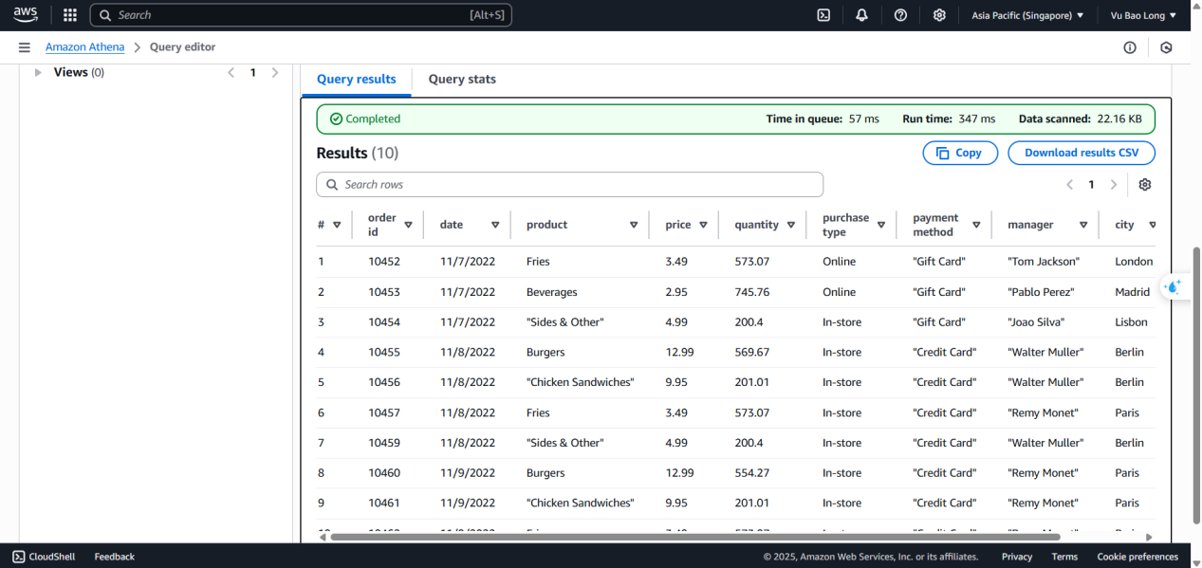Click the Run time 347 ms value

(977, 119)
